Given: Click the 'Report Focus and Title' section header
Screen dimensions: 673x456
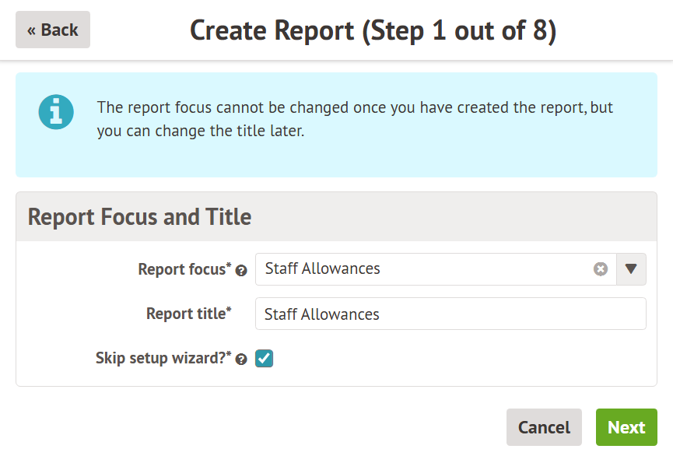Looking at the screenshot, I should (140, 216).
